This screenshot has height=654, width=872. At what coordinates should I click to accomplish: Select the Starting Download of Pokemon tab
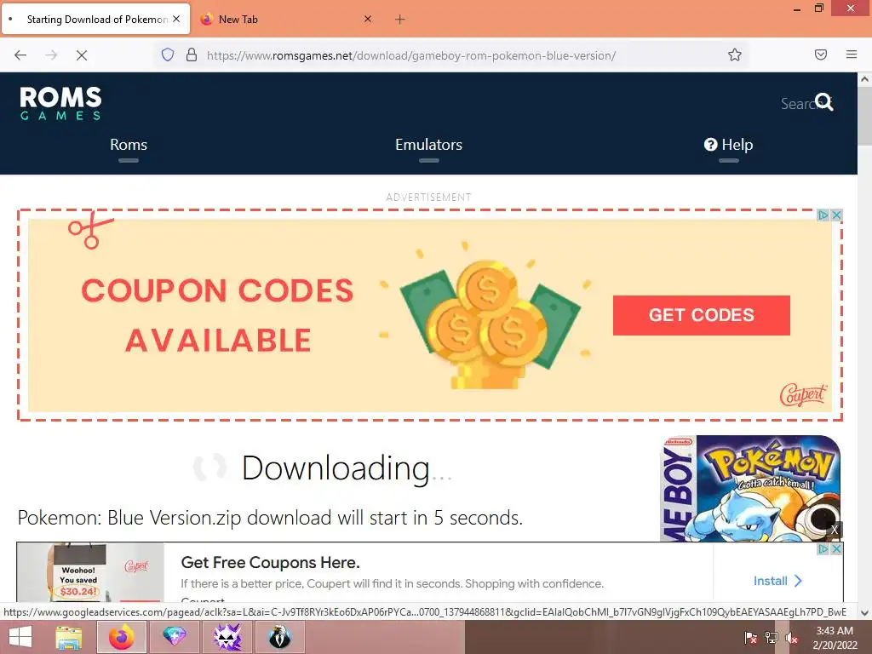(95, 19)
